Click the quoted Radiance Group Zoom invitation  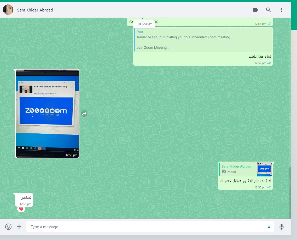click(x=203, y=40)
